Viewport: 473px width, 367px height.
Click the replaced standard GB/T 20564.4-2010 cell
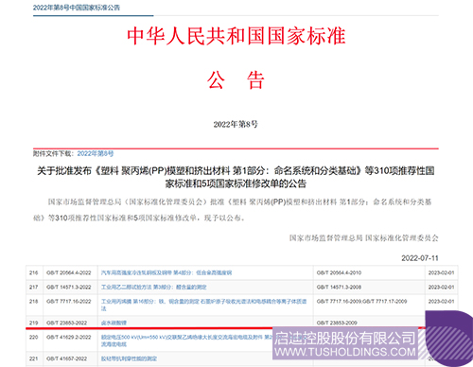(x=339, y=272)
